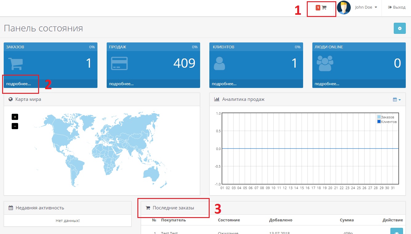This screenshot has height=234, width=411.
Task: Open подробнее link under Заказов
Action: click(x=18, y=84)
